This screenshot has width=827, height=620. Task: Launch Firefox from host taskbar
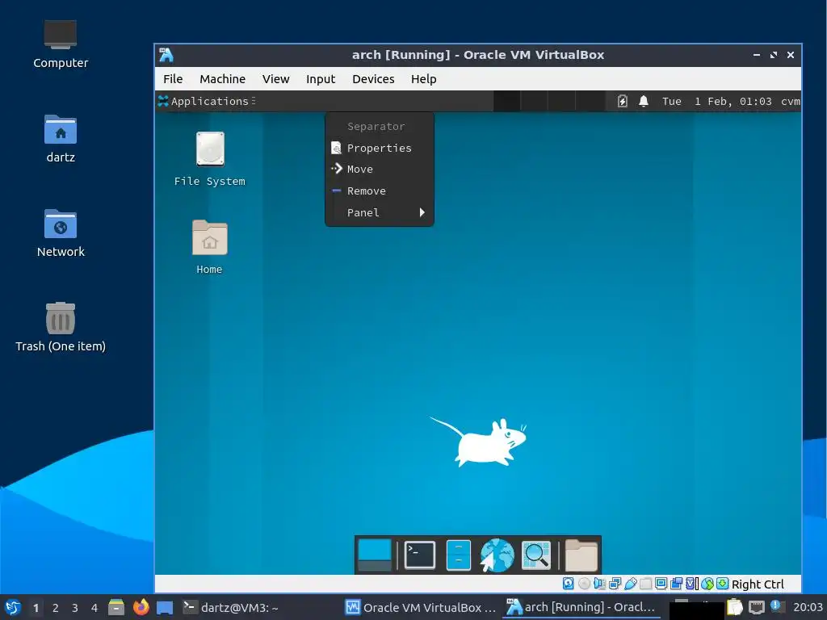click(x=141, y=607)
